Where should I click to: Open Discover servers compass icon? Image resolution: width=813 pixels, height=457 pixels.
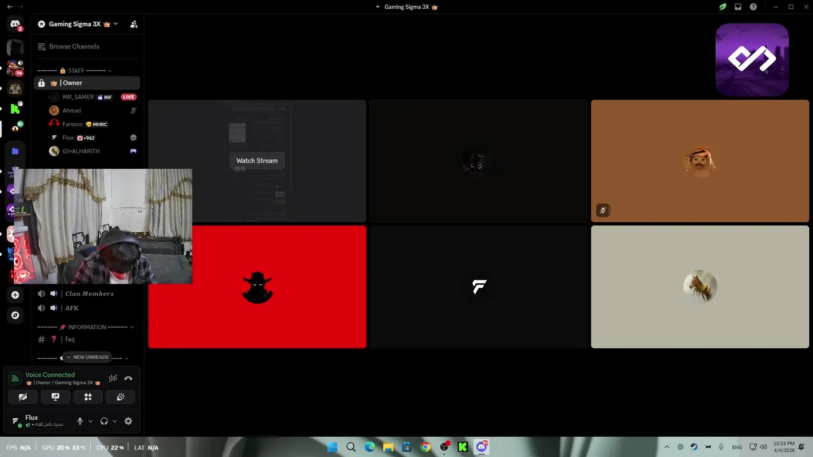[x=15, y=315]
